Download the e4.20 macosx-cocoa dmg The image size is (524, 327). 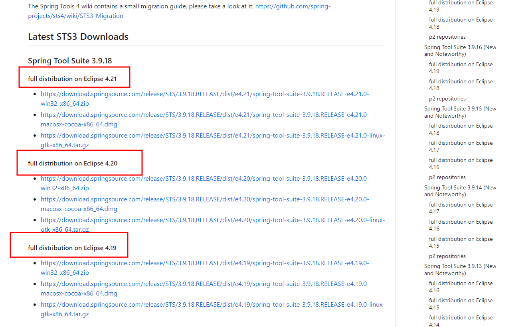click(x=205, y=204)
